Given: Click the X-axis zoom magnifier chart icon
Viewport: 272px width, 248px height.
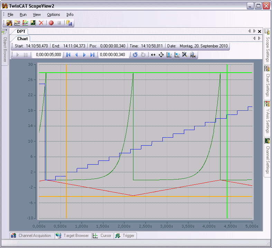Looking at the screenshot, I should coord(169,55).
